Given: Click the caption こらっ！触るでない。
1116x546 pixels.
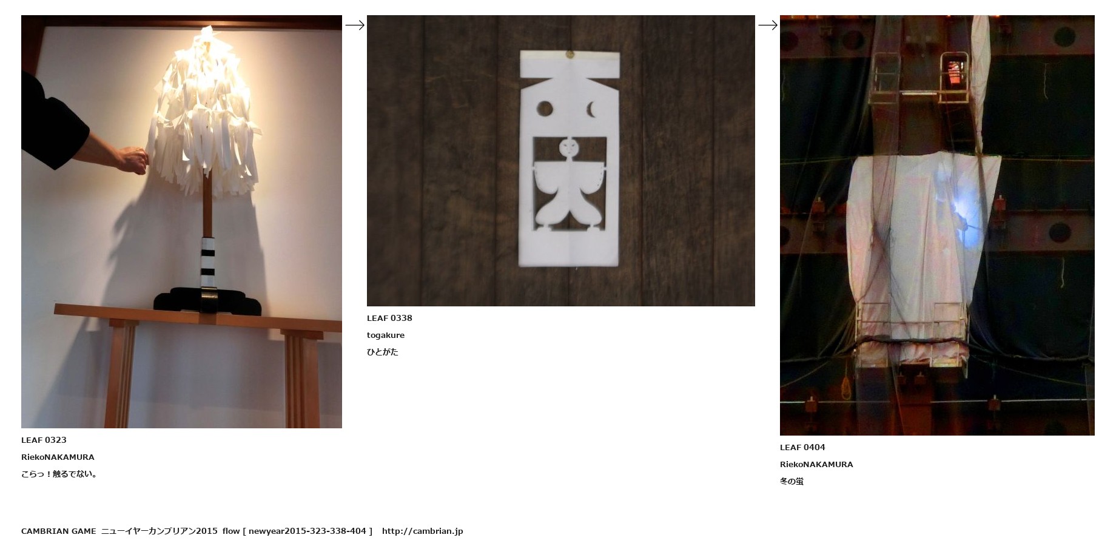Looking at the screenshot, I should (x=59, y=474).
